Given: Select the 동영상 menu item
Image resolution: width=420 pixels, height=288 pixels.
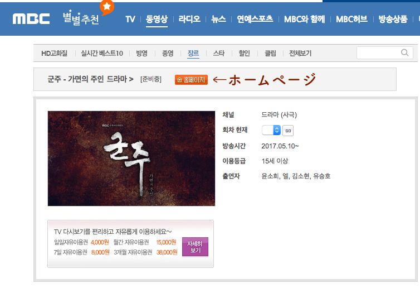Looking at the screenshot, I should 157,19.
